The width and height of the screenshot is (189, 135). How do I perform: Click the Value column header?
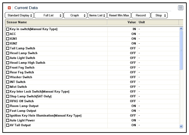click(x=122, y=22)
